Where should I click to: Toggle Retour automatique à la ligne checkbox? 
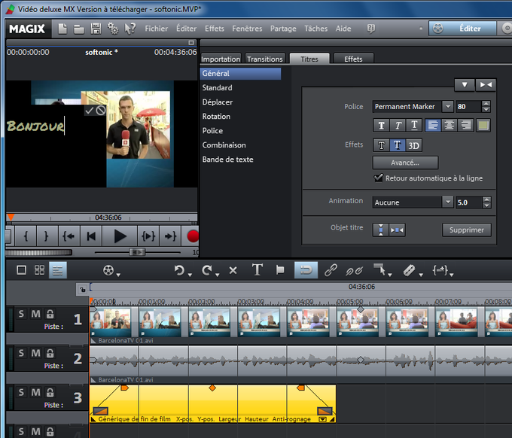click(x=379, y=178)
